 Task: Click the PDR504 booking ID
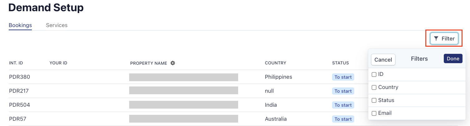[x=19, y=105]
